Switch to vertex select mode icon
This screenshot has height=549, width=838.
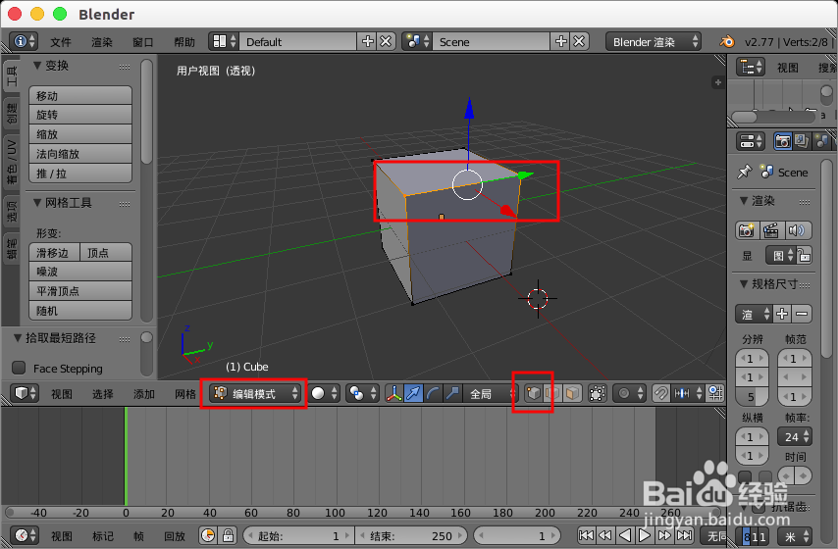pyautogui.click(x=534, y=393)
